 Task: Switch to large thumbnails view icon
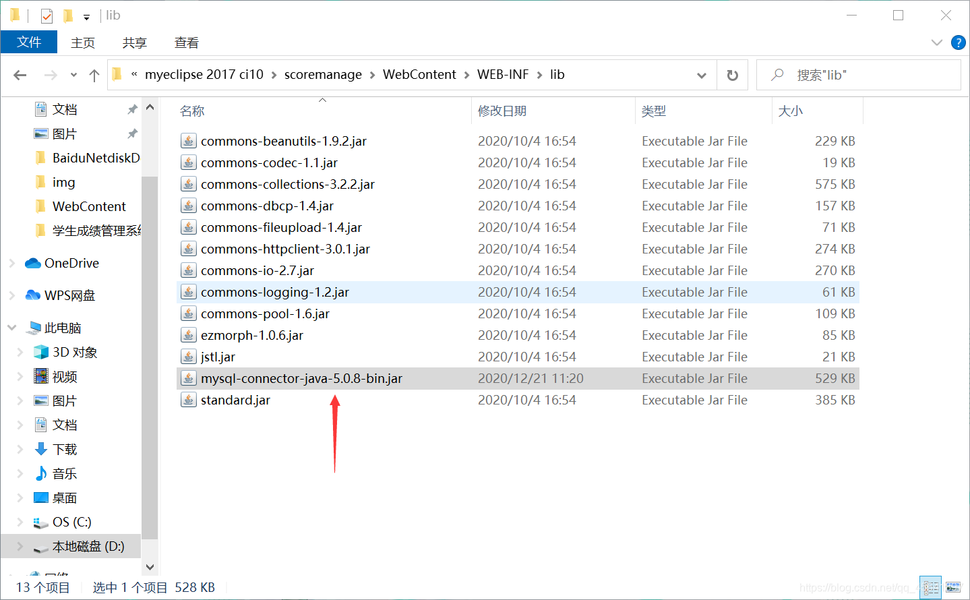953,587
